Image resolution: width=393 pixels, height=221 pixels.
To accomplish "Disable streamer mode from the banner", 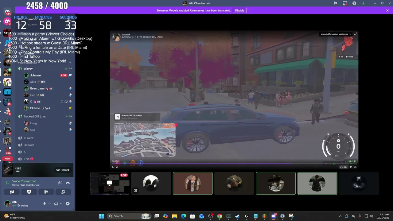I will (239, 10).
